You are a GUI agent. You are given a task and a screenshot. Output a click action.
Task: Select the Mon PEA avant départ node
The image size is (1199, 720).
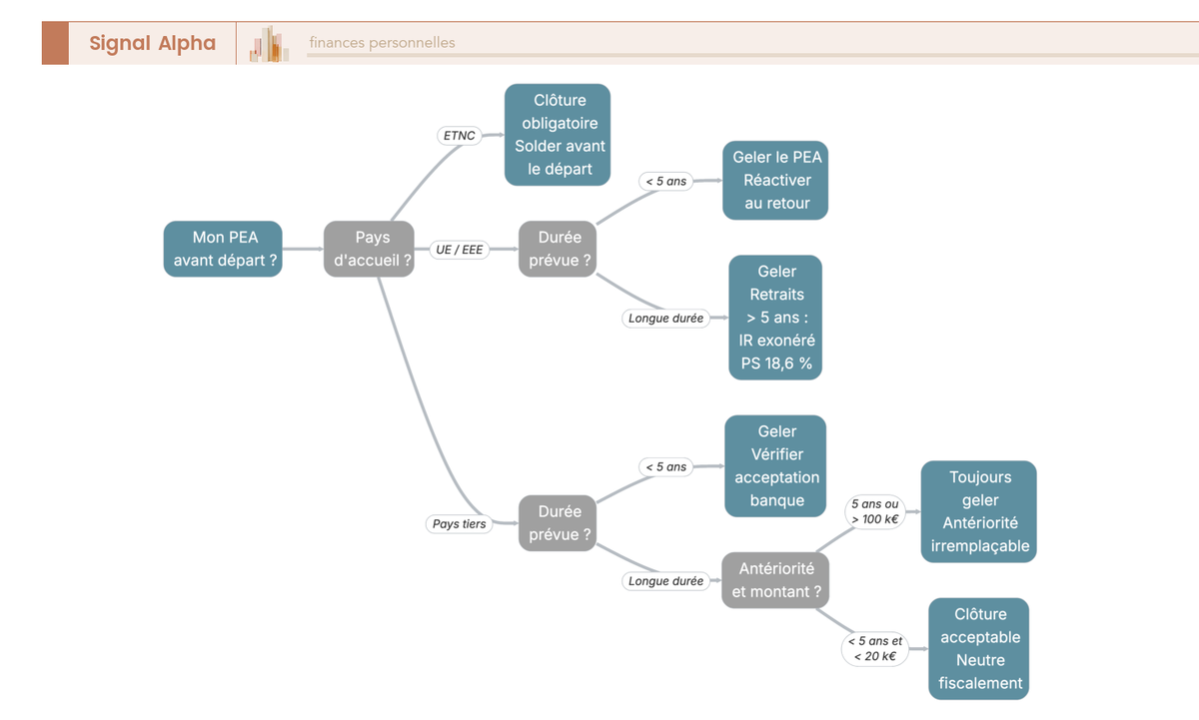223,250
